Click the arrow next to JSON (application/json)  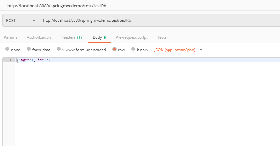(x=201, y=50)
